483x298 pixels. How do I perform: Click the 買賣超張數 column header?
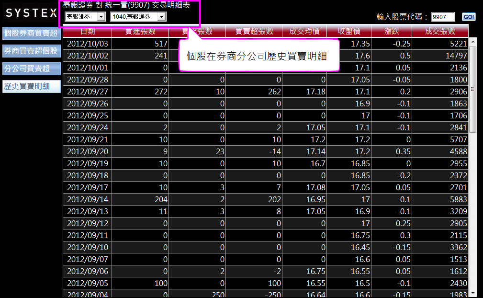254,32
